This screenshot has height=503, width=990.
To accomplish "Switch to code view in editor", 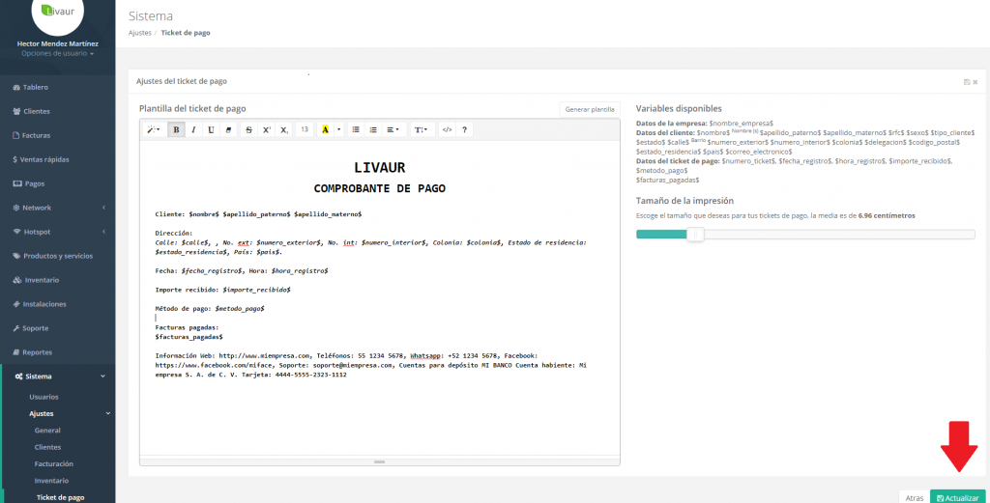I will coord(447,129).
